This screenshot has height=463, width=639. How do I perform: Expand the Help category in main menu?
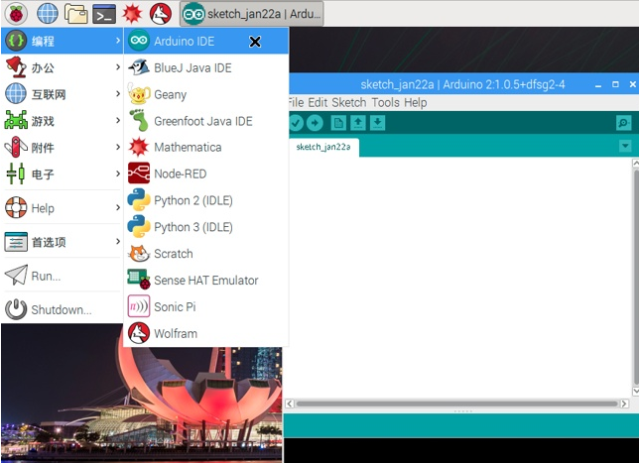click(x=63, y=208)
